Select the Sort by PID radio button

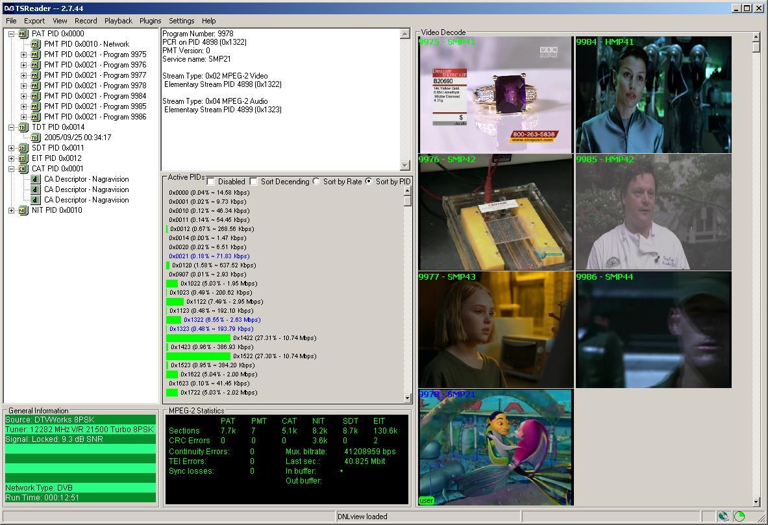pos(369,181)
